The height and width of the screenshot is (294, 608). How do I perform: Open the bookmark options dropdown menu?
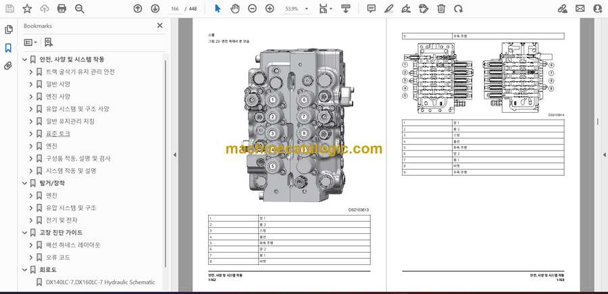[30, 43]
